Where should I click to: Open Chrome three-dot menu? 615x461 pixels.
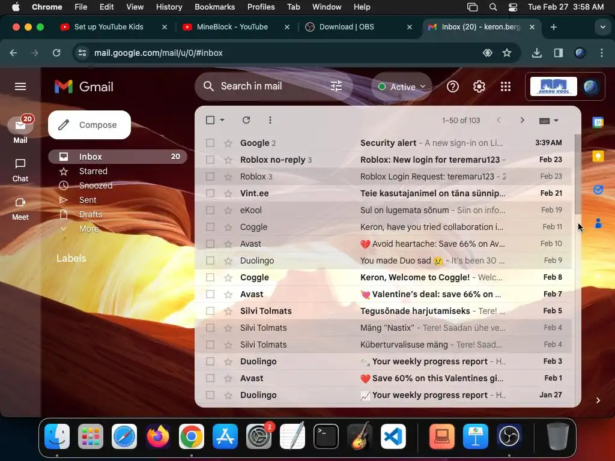[x=602, y=53]
